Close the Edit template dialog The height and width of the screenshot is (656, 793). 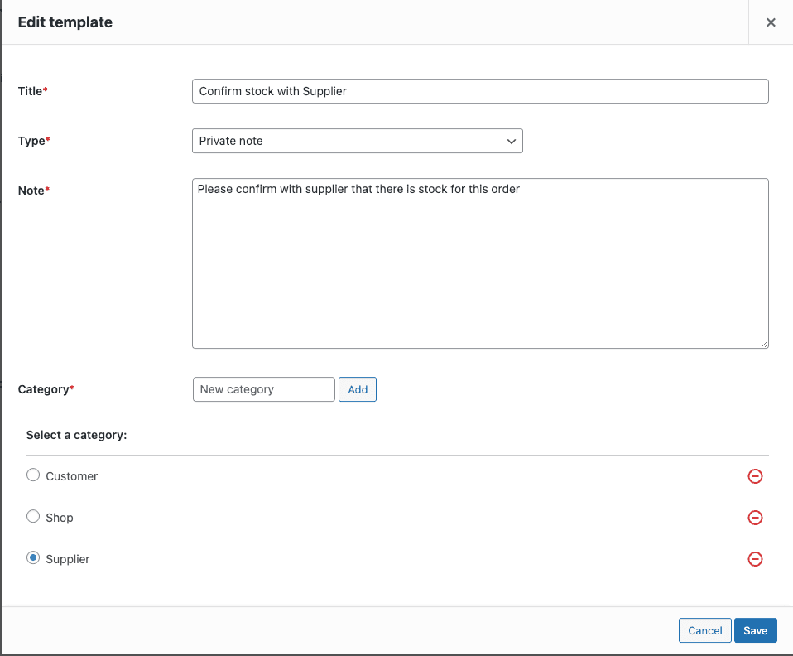[771, 22]
